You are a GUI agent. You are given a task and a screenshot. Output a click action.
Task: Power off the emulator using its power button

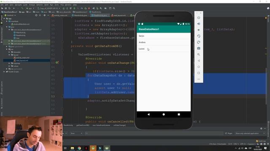click(199, 18)
